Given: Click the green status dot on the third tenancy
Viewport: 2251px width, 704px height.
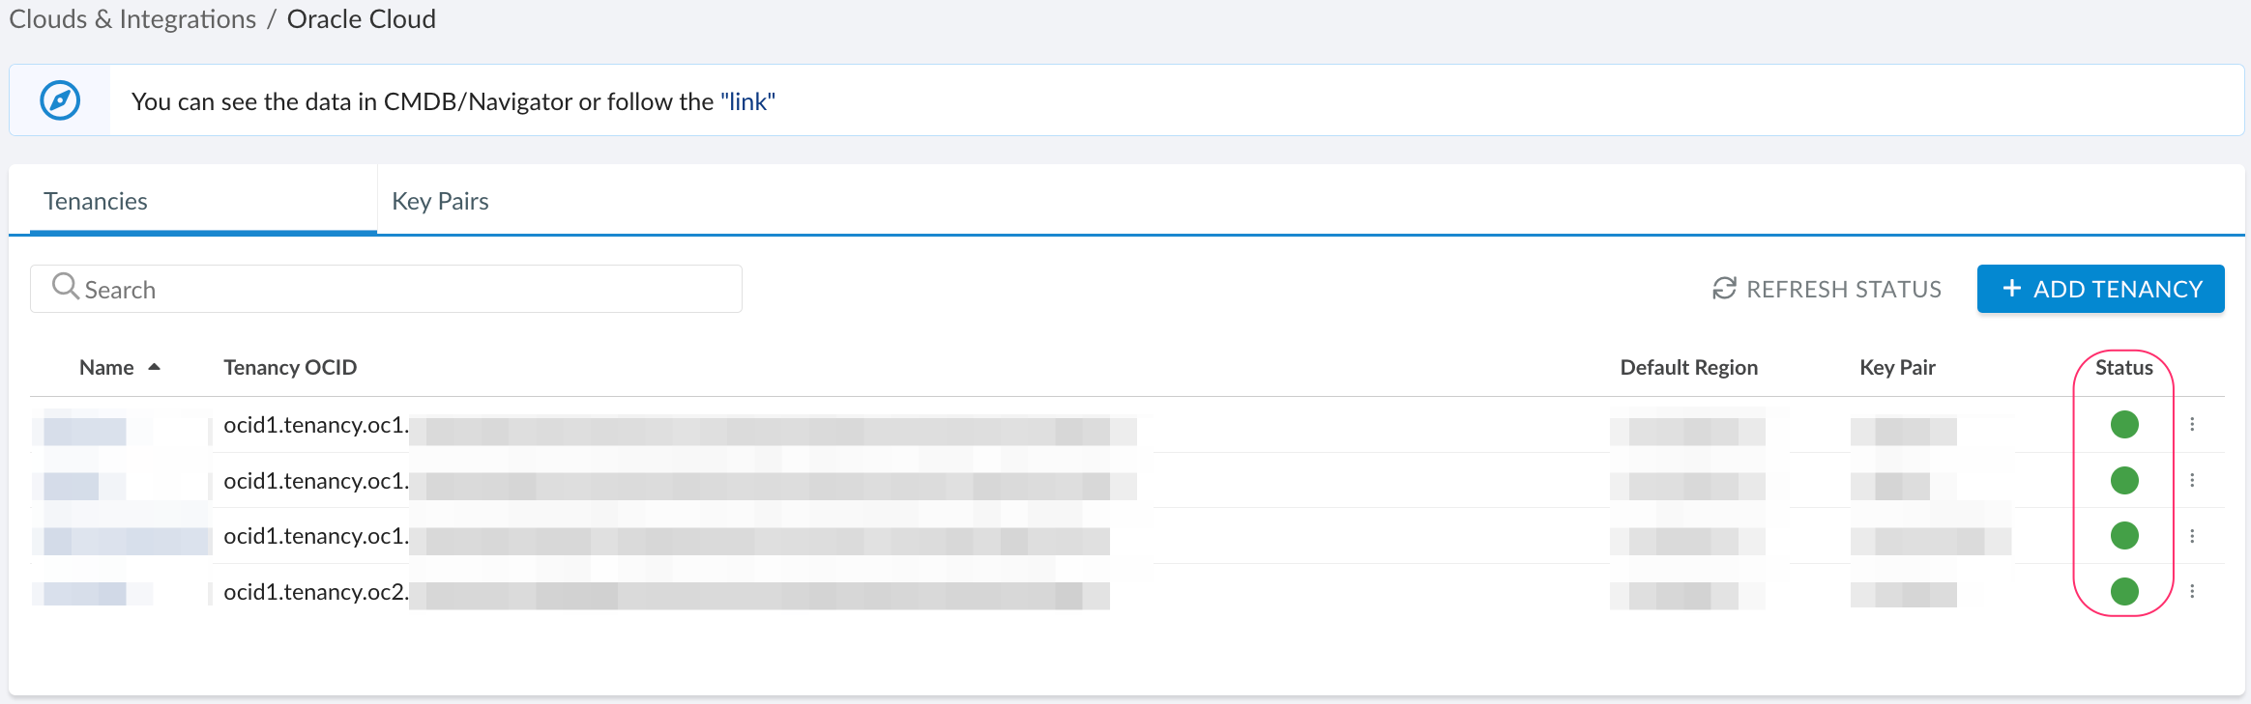Looking at the screenshot, I should coord(2123,536).
